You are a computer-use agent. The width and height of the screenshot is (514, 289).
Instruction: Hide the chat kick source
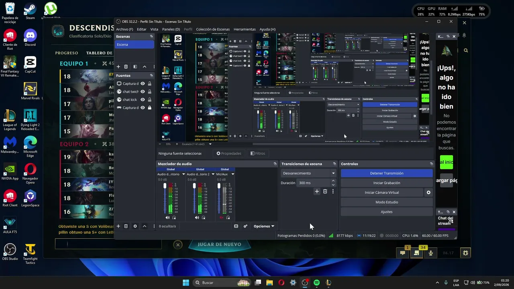point(143,100)
